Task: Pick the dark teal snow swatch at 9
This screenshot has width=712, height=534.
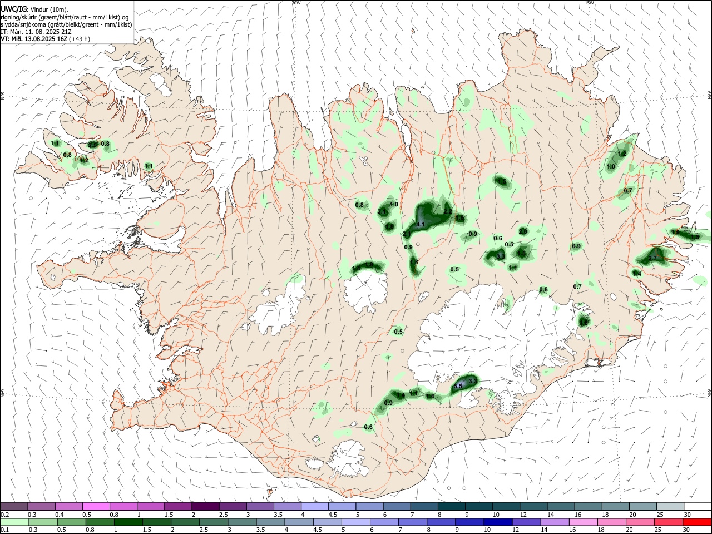Action: [479, 507]
